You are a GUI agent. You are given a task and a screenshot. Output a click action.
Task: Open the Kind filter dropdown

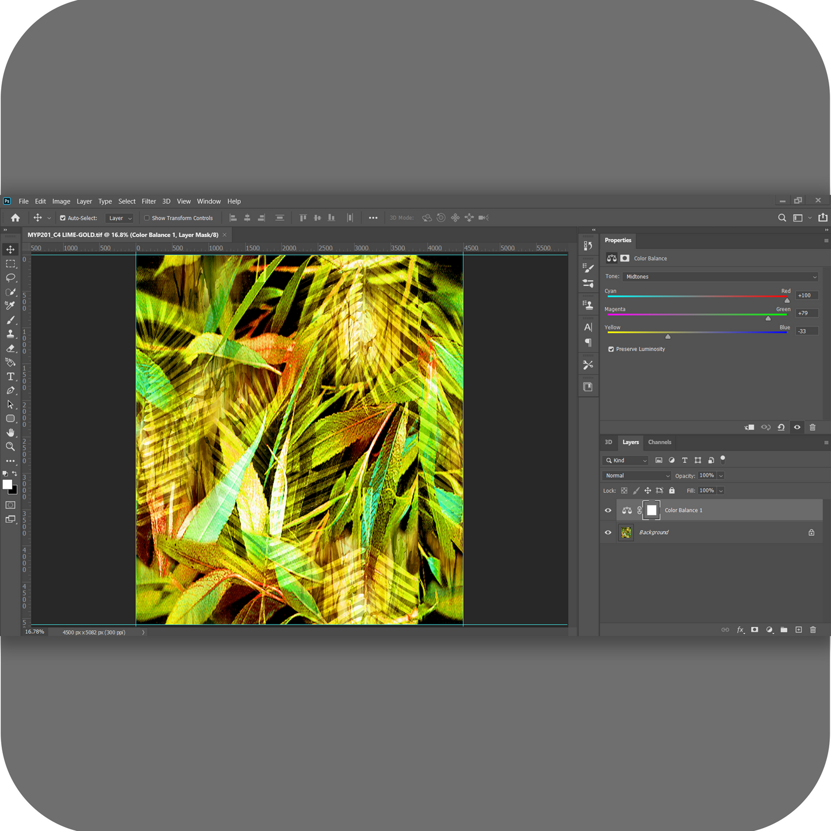click(x=626, y=461)
